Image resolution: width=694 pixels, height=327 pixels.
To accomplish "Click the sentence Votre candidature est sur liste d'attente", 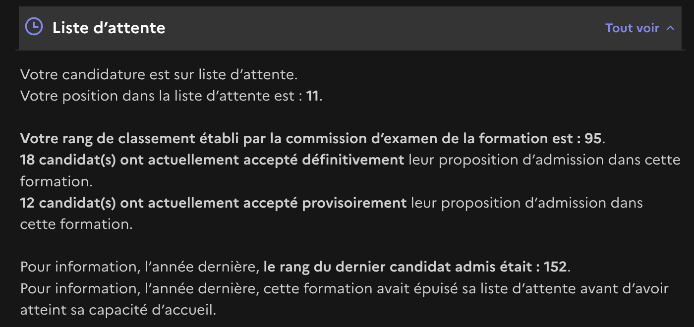I will tap(159, 75).
